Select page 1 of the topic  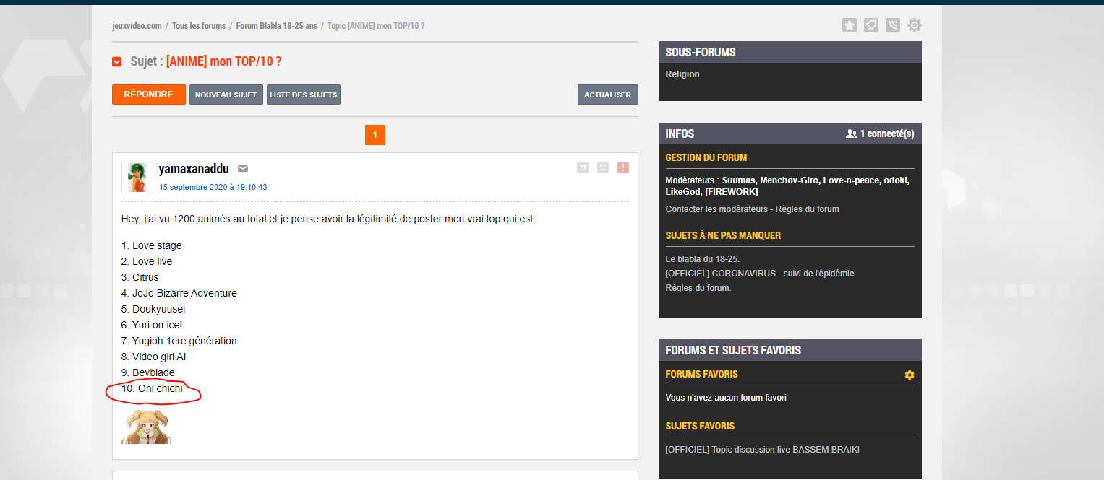(375, 135)
